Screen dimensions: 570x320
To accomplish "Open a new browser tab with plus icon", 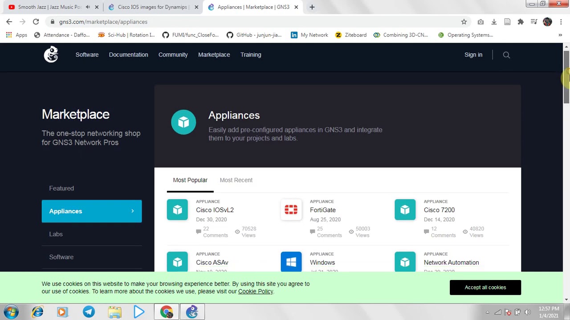I will (x=312, y=7).
